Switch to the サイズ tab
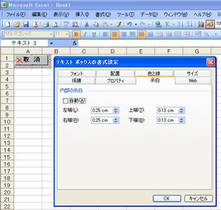This screenshot has width=221, height=210. click(192, 73)
